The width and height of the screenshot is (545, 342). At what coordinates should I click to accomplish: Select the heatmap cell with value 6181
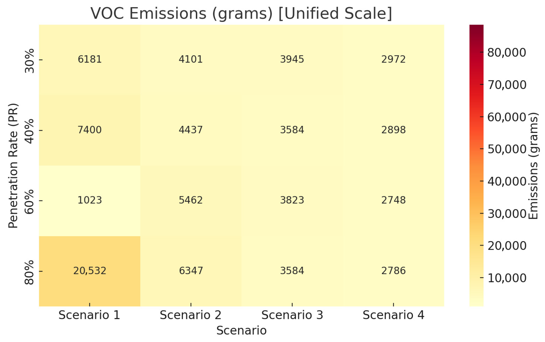pyautogui.click(x=90, y=59)
